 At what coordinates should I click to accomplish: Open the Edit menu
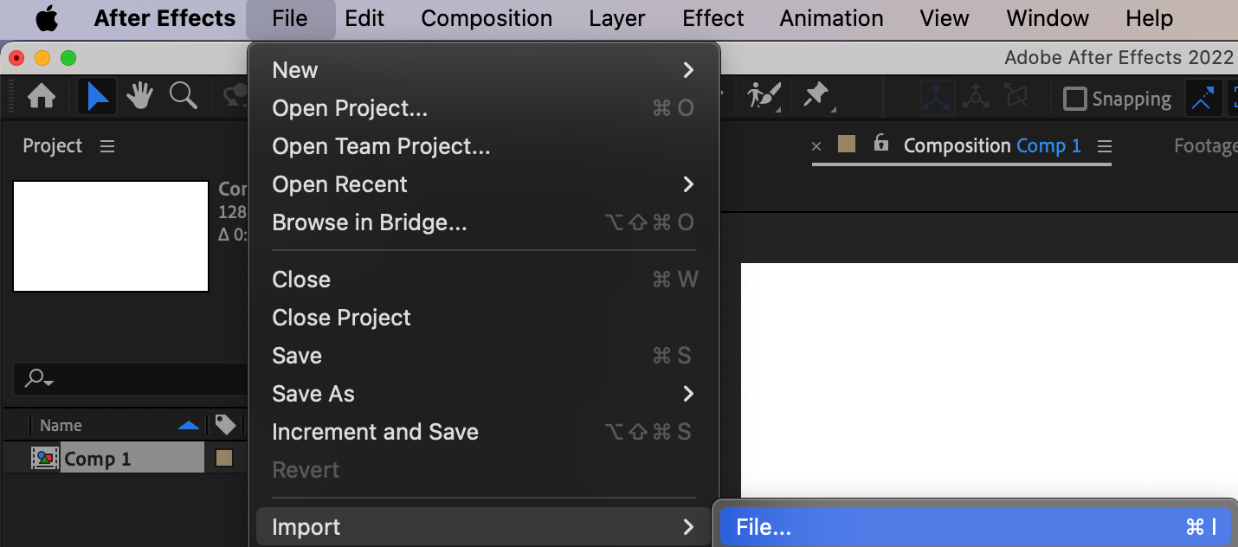point(364,18)
